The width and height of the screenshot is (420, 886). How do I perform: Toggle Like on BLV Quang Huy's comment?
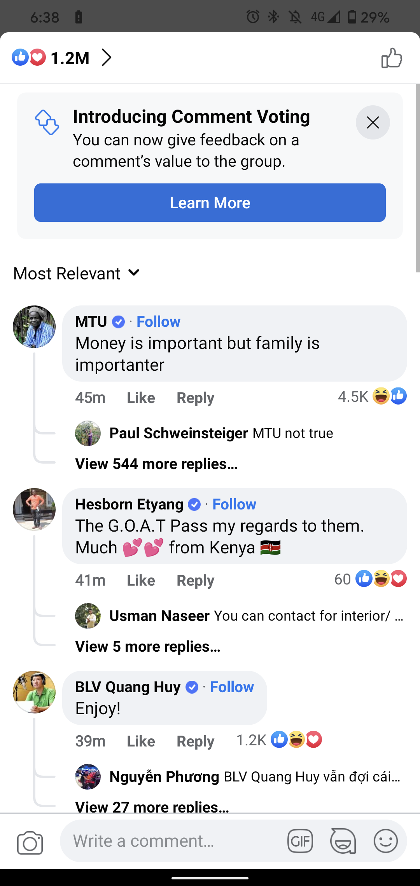141,741
